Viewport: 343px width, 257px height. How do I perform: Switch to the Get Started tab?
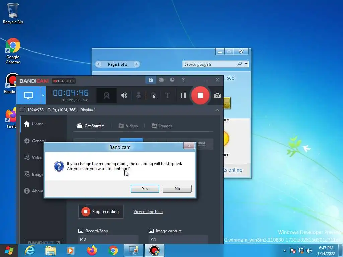tap(91, 126)
